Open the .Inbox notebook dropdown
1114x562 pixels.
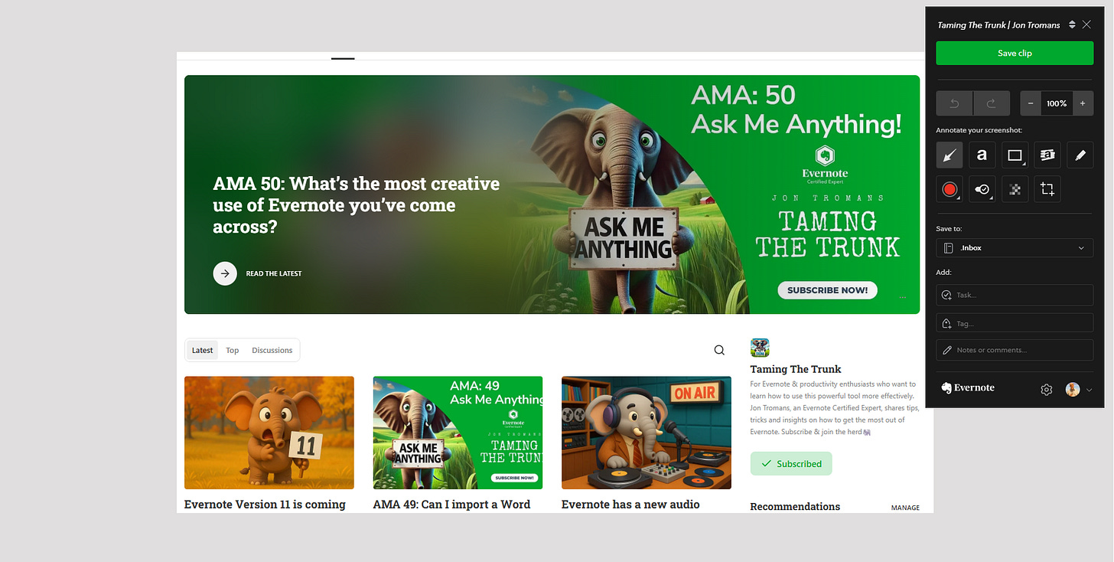[1015, 248]
